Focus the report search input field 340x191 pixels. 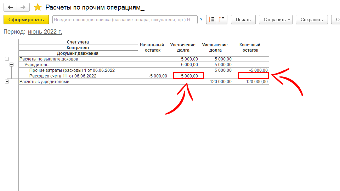coord(125,20)
